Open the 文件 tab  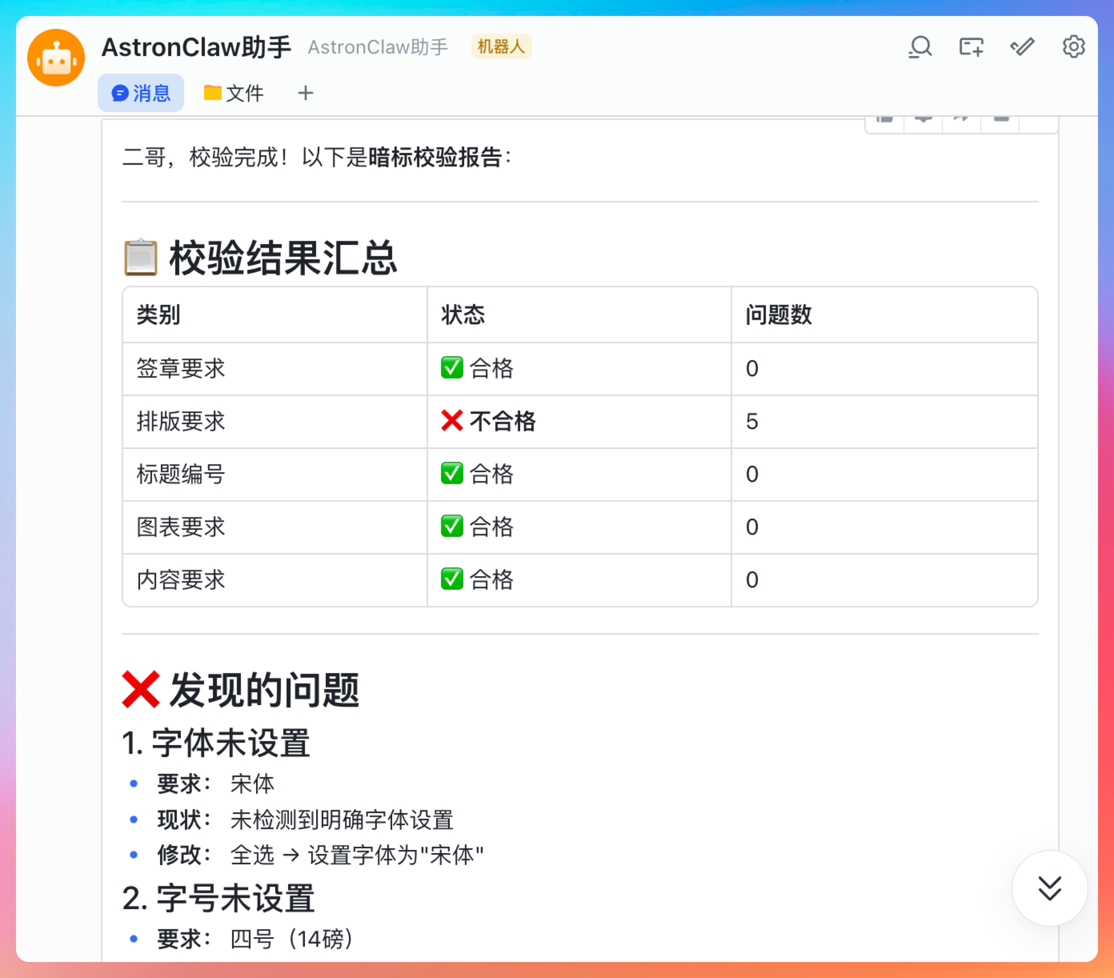(x=233, y=93)
